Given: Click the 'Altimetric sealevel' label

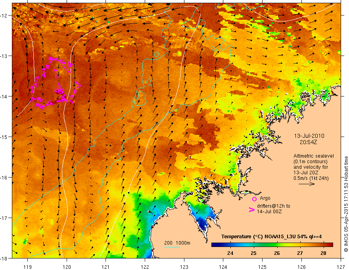Looking at the screenshot, I should click(314, 156).
